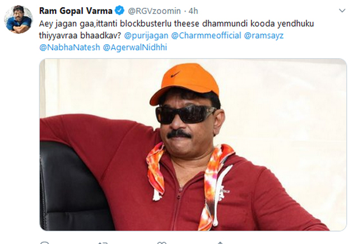
Task: Expand the tweet options chevron menu
Action: (x=342, y=11)
